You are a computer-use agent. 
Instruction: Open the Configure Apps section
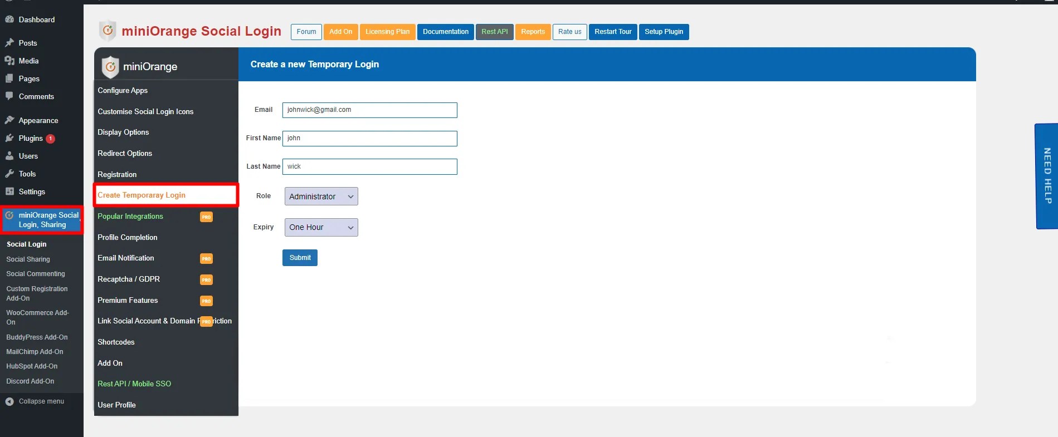click(x=123, y=90)
